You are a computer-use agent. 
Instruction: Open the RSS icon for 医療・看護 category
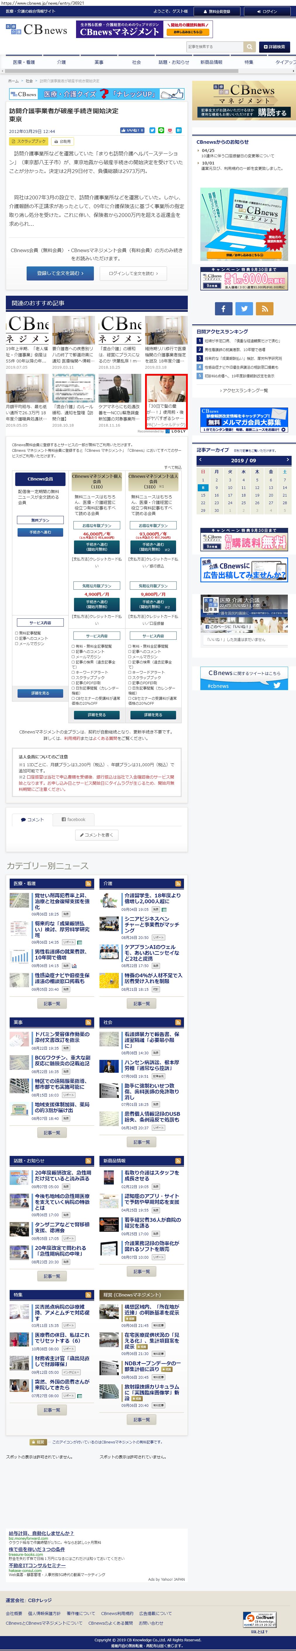(88, 884)
